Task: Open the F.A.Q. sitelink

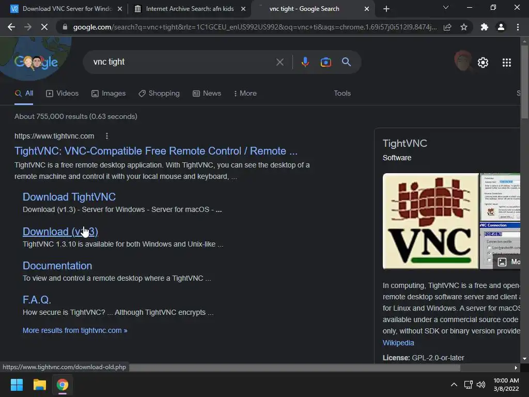Action: point(37,300)
